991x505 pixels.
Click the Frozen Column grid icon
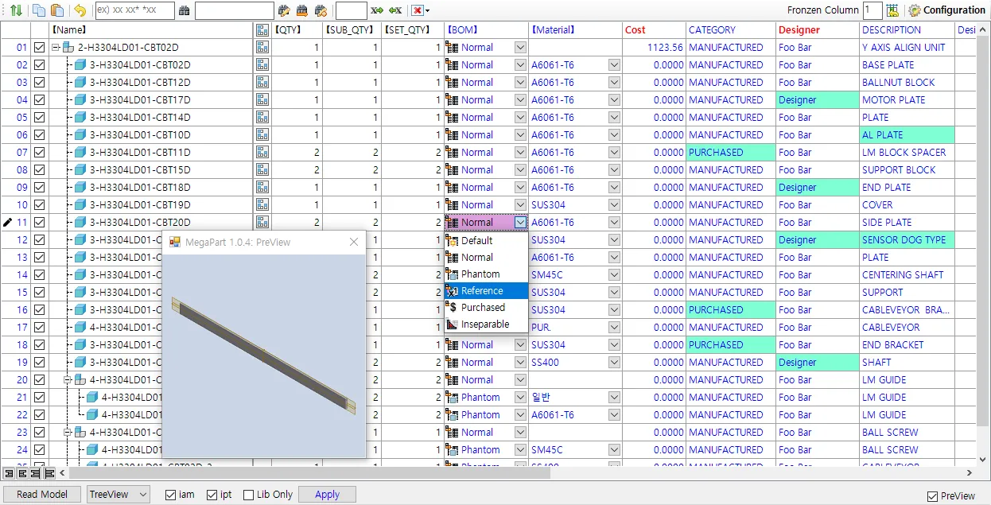click(x=892, y=10)
